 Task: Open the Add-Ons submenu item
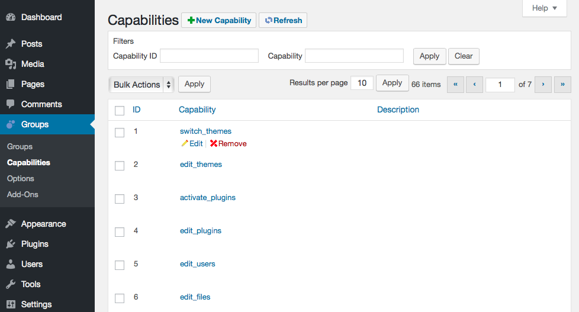tap(22, 194)
